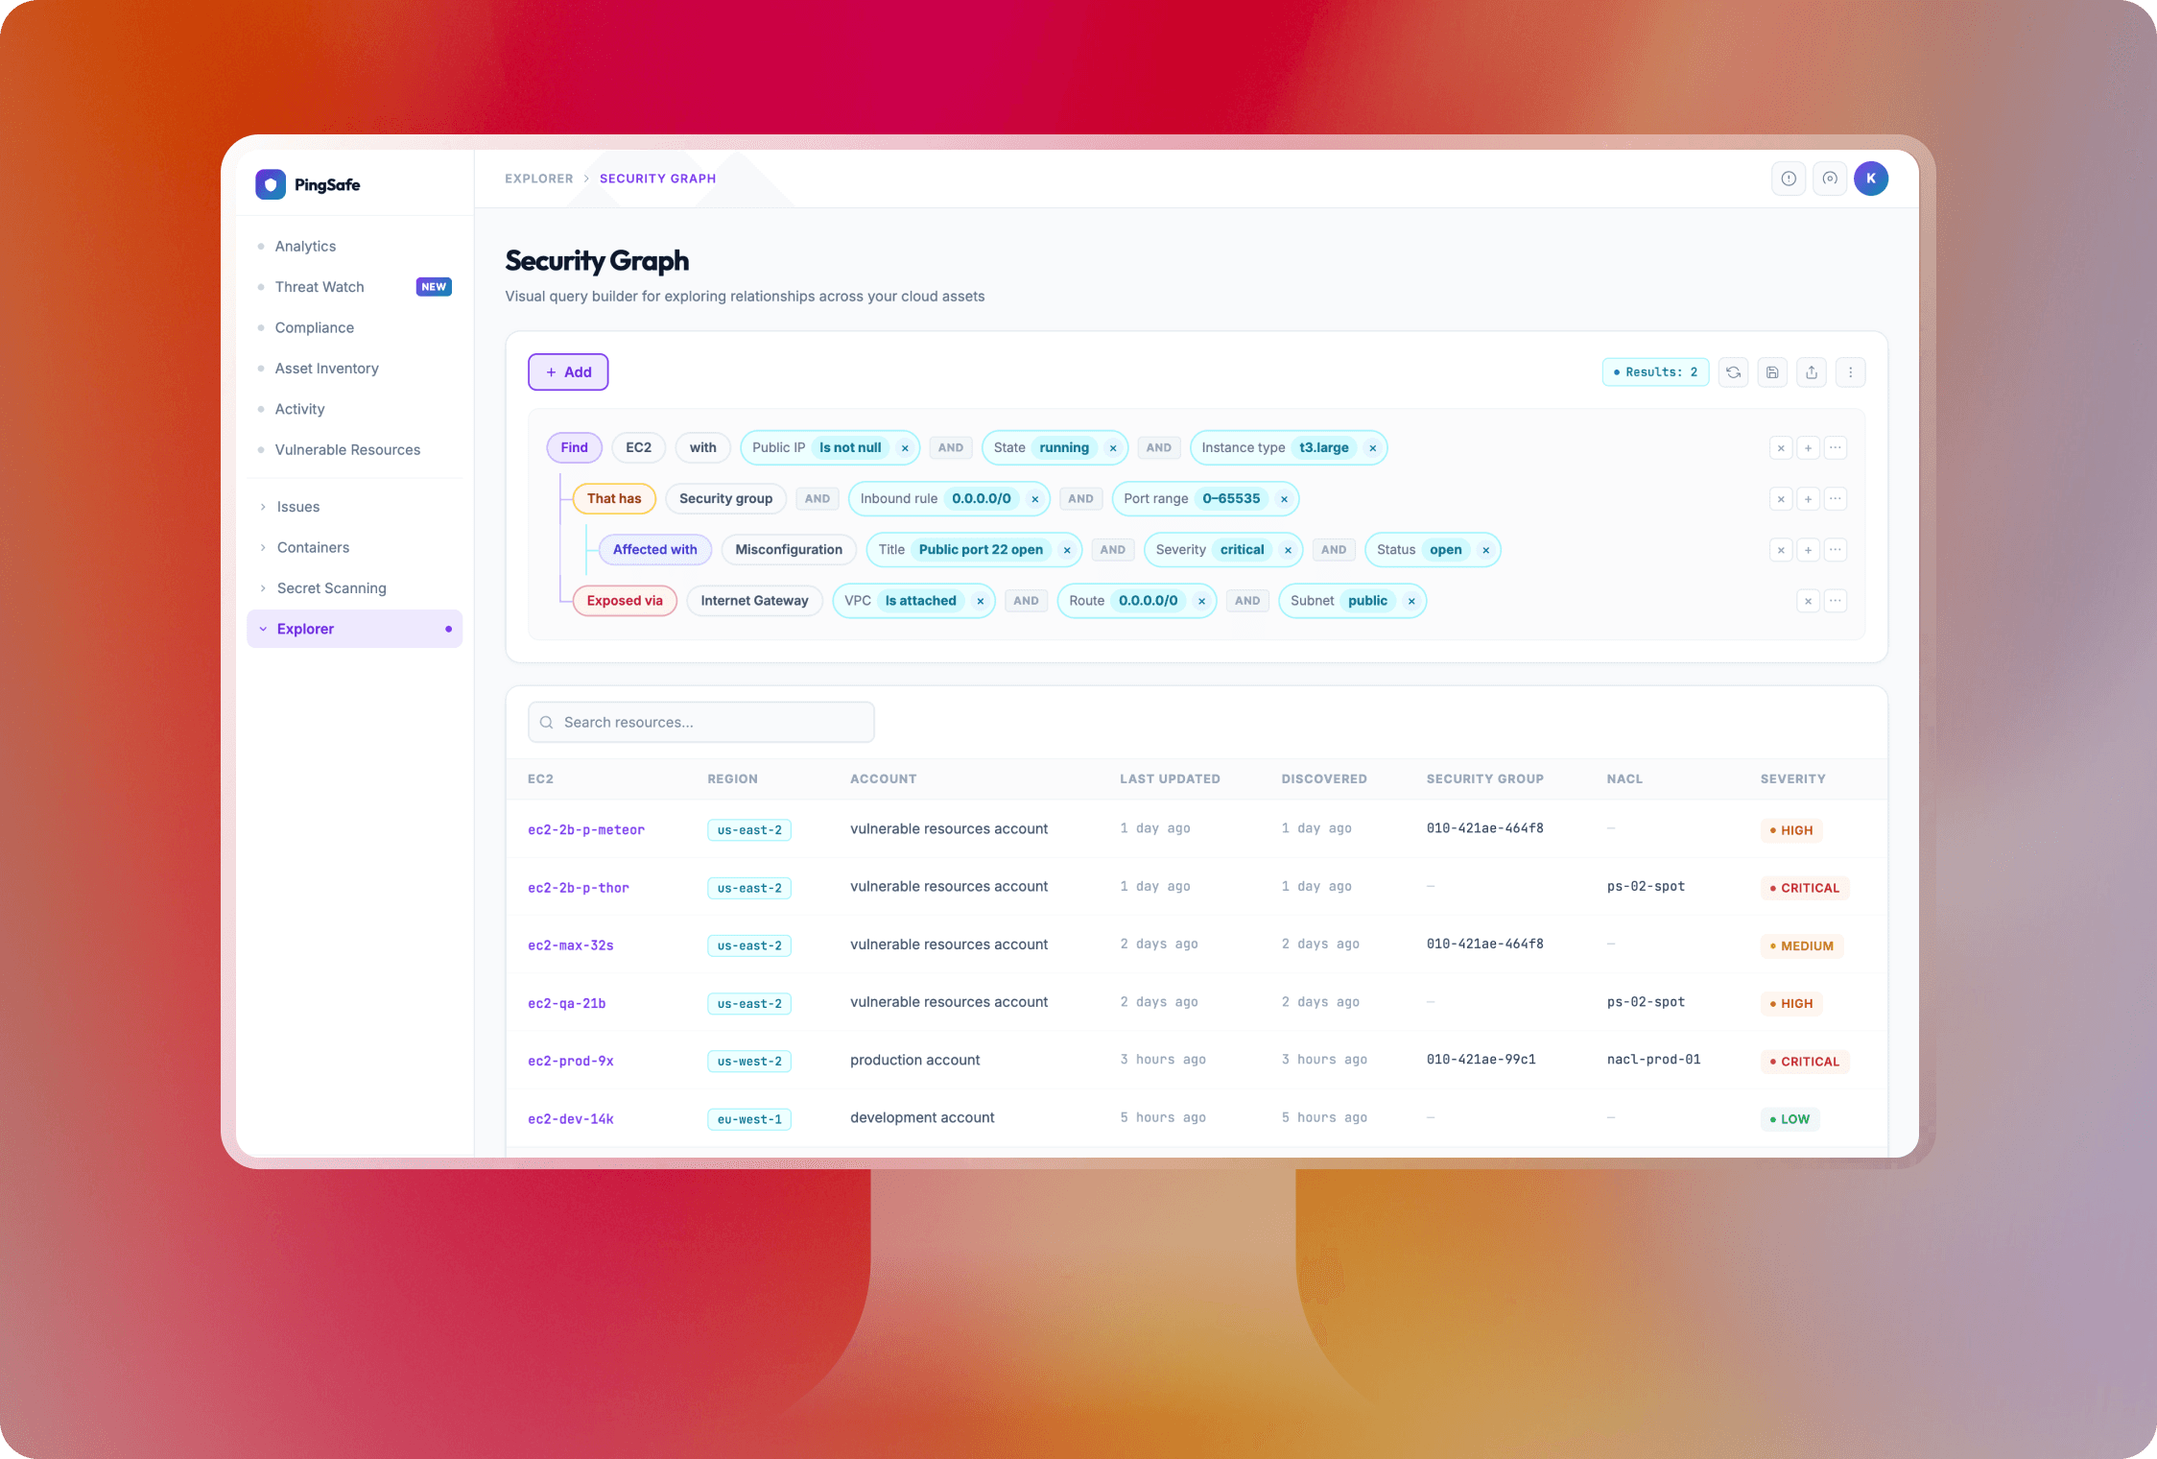The image size is (2157, 1459).
Task: Save the current query
Action: (1772, 372)
